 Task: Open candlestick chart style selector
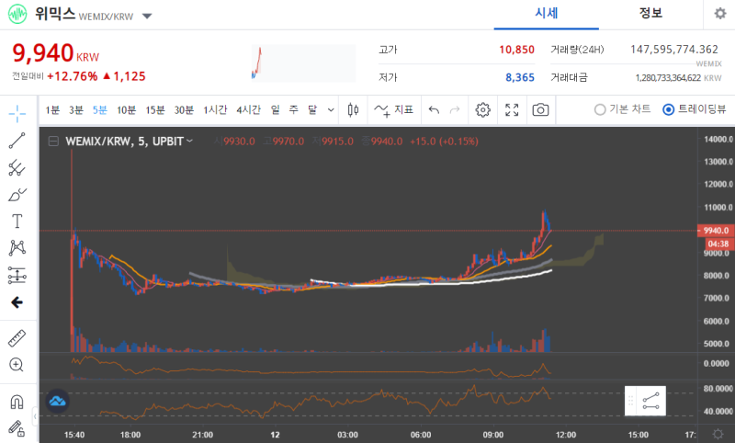coord(353,110)
